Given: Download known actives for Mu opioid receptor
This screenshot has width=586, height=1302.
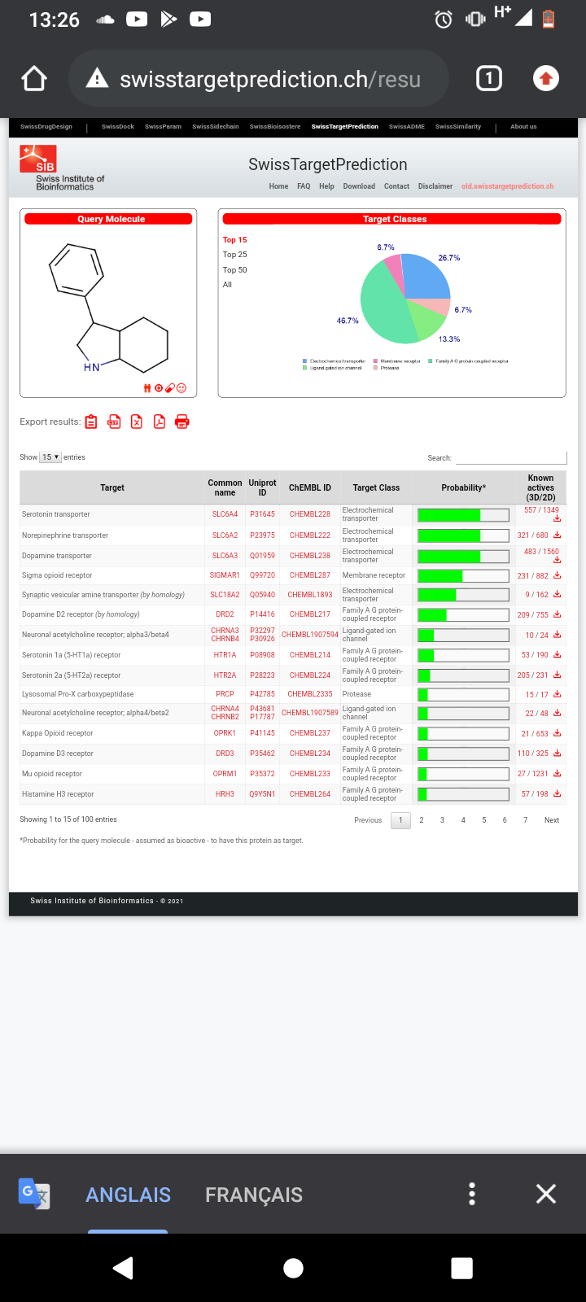Looking at the screenshot, I should click(x=558, y=773).
